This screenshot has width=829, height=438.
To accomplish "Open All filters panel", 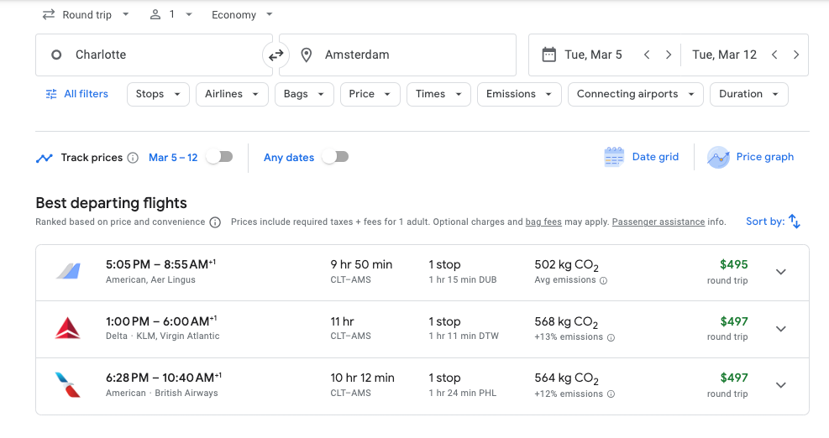I will point(76,94).
